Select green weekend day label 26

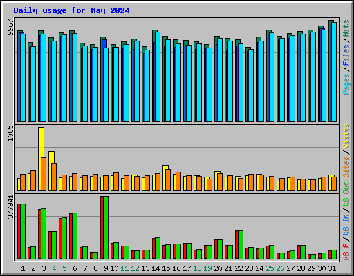280,268
